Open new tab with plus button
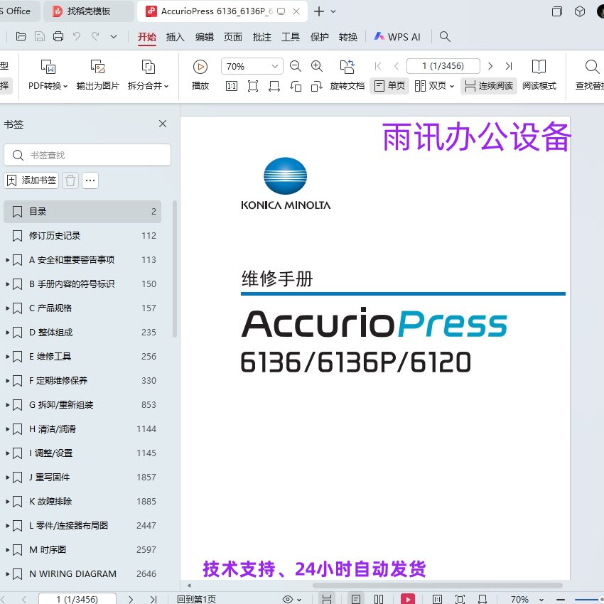The image size is (604, 604). coord(318,11)
